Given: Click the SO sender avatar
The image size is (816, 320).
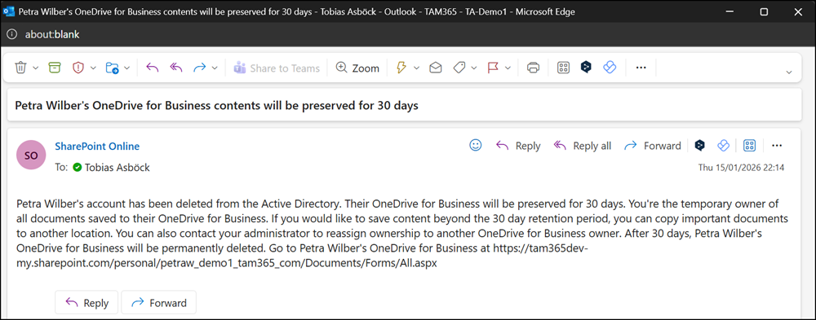Looking at the screenshot, I should [x=32, y=154].
